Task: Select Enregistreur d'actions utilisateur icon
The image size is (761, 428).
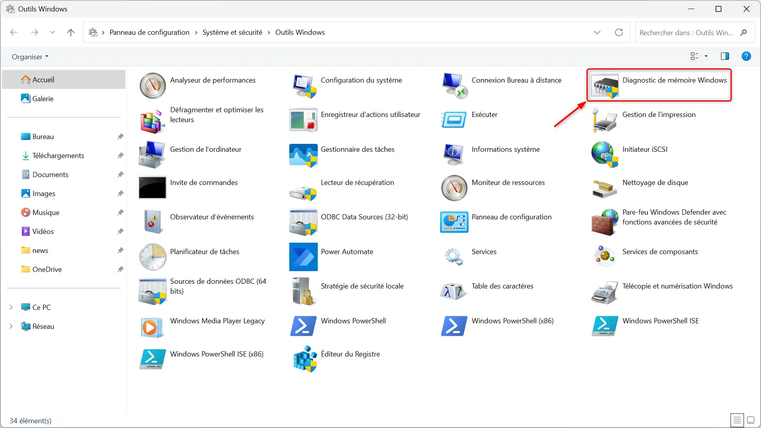Action: click(x=304, y=120)
